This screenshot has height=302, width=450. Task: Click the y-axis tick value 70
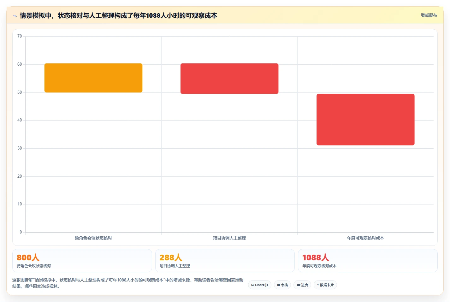coord(20,36)
